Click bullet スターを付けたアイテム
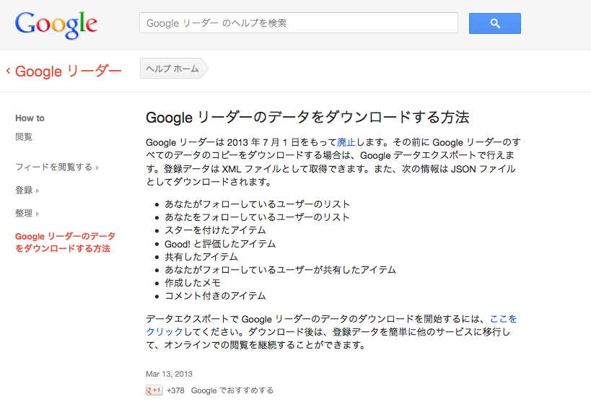The width and height of the screenshot is (591, 407). (x=215, y=230)
